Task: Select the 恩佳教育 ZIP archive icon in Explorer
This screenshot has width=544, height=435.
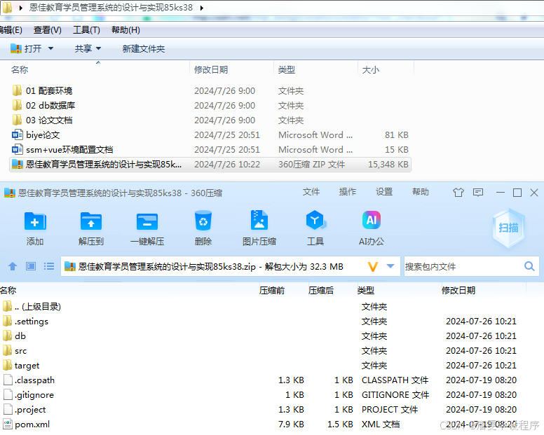Action: [18, 165]
